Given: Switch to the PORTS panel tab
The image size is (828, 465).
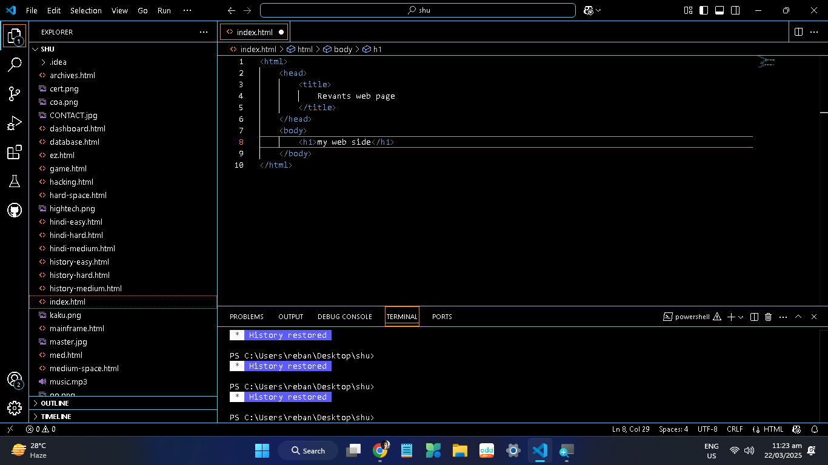Looking at the screenshot, I should 442,317.
